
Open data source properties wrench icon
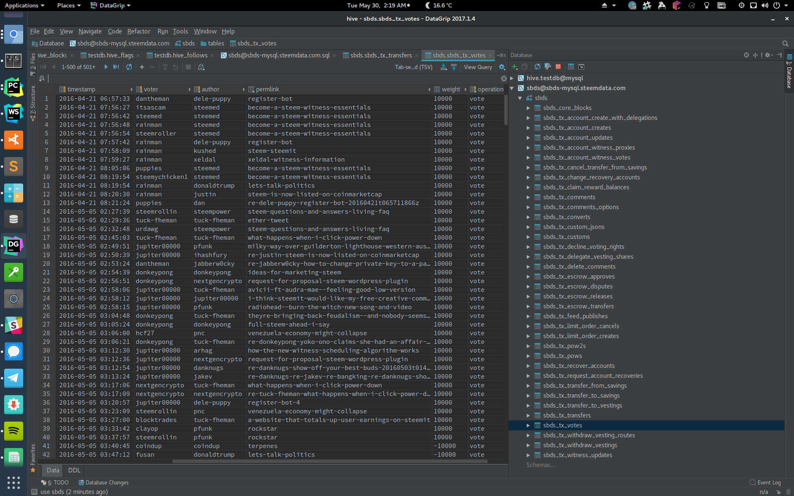pyautogui.click(x=548, y=67)
